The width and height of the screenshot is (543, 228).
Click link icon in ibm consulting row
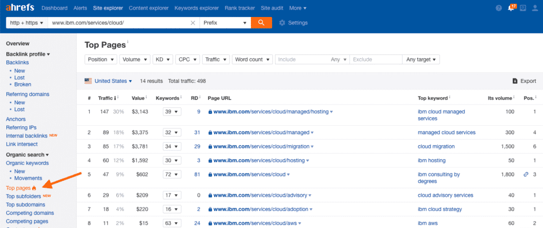[526, 174]
